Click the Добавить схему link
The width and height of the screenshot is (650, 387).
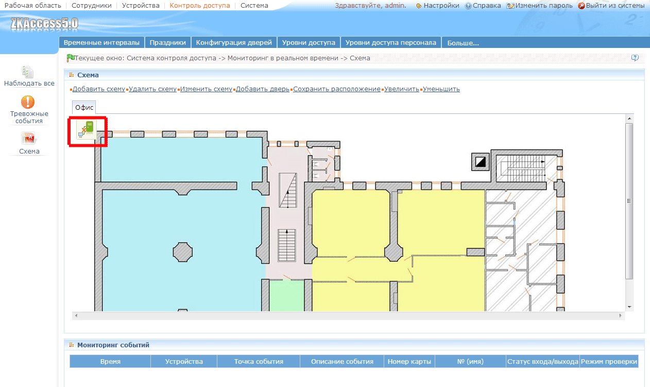pyautogui.click(x=98, y=89)
